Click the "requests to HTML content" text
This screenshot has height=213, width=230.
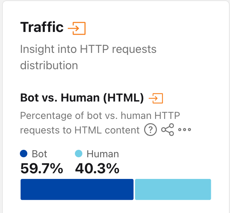coord(80,130)
